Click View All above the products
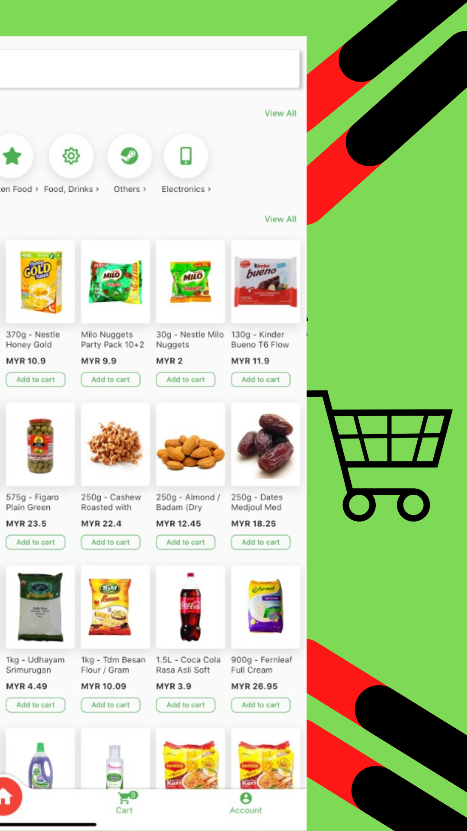The height and width of the screenshot is (831, 467). (281, 219)
